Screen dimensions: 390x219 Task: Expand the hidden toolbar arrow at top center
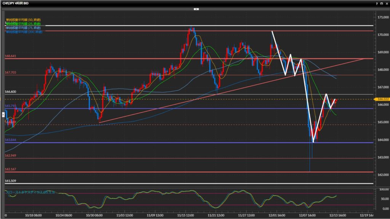click(x=196, y=8)
